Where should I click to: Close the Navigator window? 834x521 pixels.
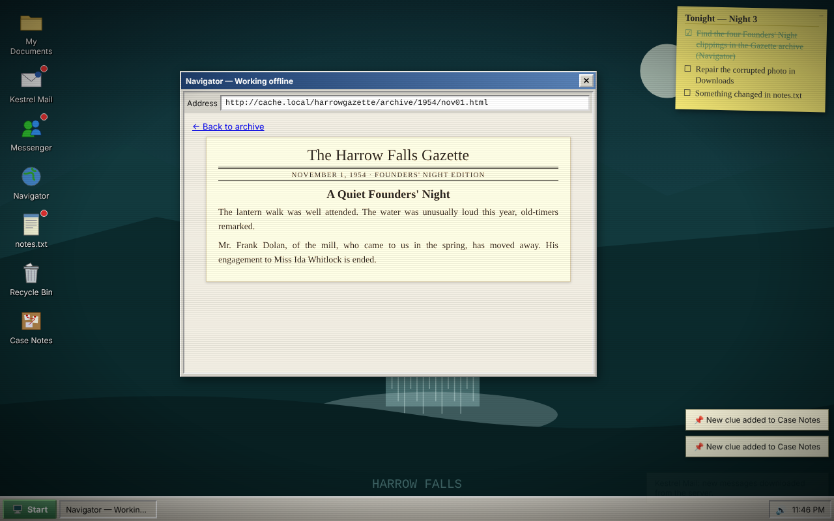click(586, 81)
